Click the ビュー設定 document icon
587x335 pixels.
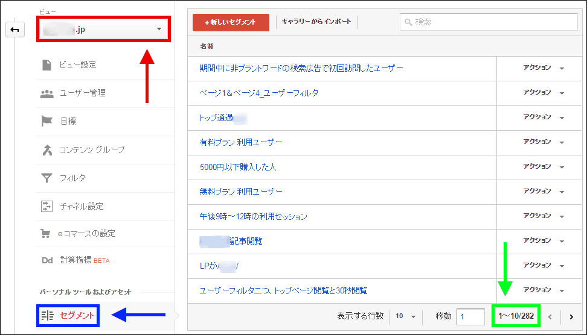(x=47, y=65)
